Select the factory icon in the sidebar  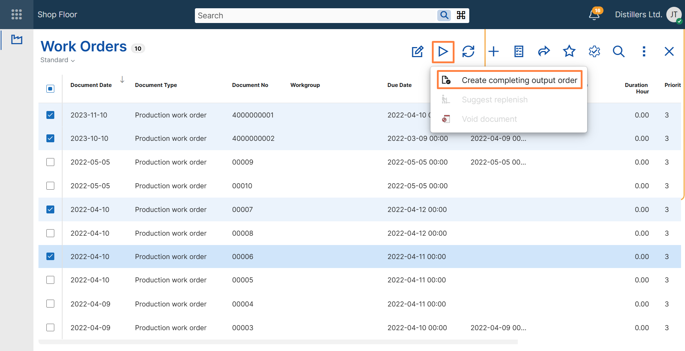(17, 40)
